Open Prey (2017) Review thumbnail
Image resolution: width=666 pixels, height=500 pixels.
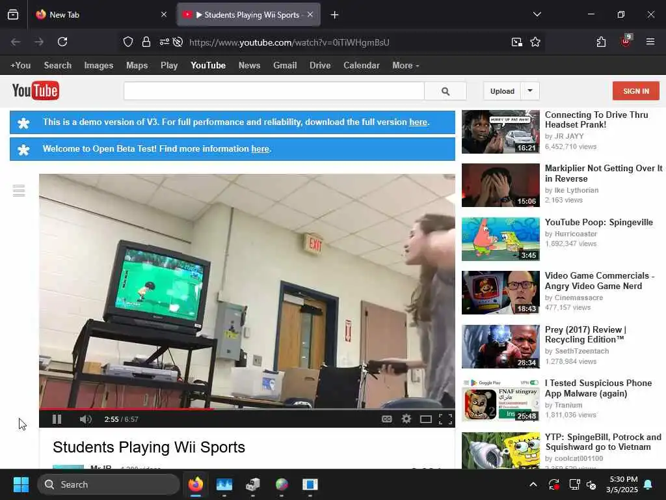tap(500, 346)
